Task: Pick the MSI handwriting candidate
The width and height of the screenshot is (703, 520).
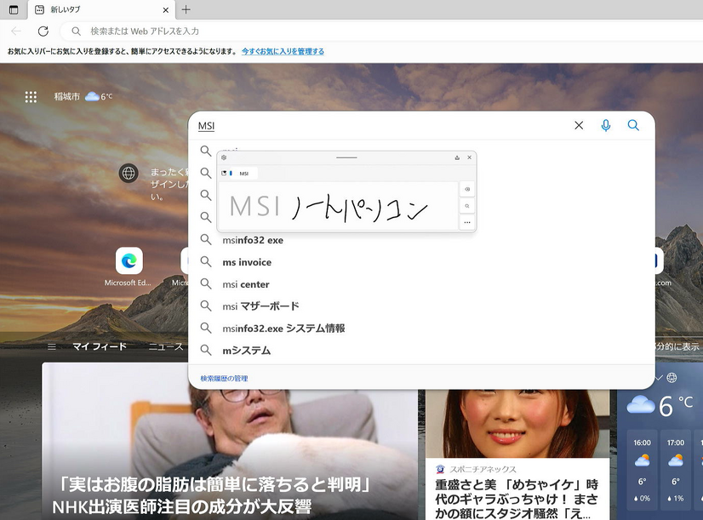Action: (x=244, y=174)
